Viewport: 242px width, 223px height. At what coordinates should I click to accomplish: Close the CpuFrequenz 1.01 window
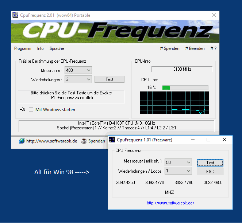point(224,140)
